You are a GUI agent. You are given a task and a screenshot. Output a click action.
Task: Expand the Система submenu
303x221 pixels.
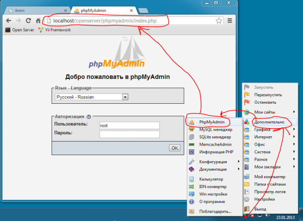click(x=270, y=152)
